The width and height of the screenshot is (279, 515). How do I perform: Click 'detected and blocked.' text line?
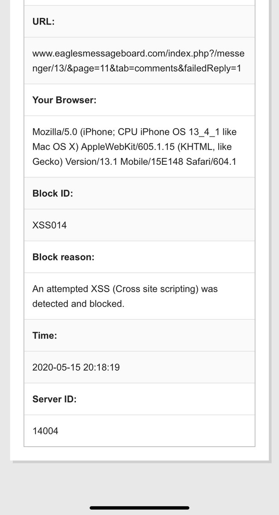(x=78, y=303)
